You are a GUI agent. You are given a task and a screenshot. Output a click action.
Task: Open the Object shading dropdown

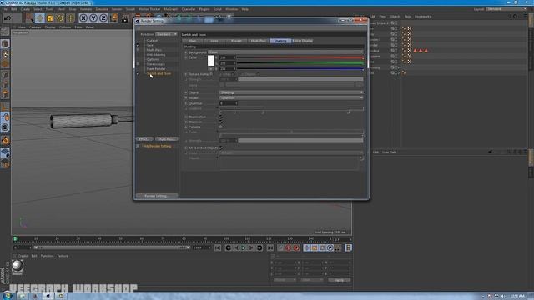[x=291, y=92]
